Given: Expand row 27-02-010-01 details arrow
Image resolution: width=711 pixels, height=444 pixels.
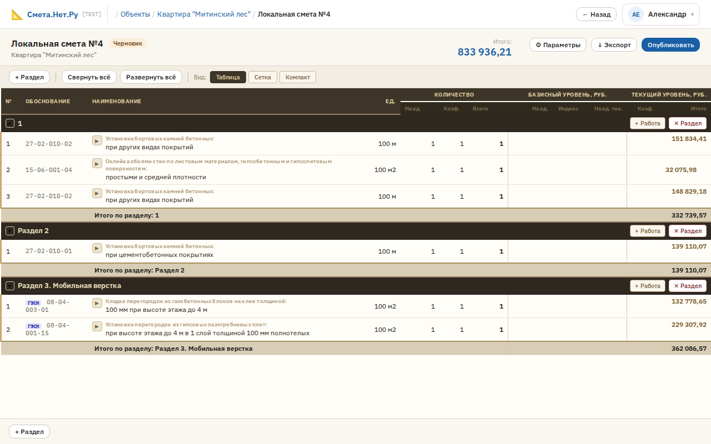Looking at the screenshot, I should (x=97, y=248).
